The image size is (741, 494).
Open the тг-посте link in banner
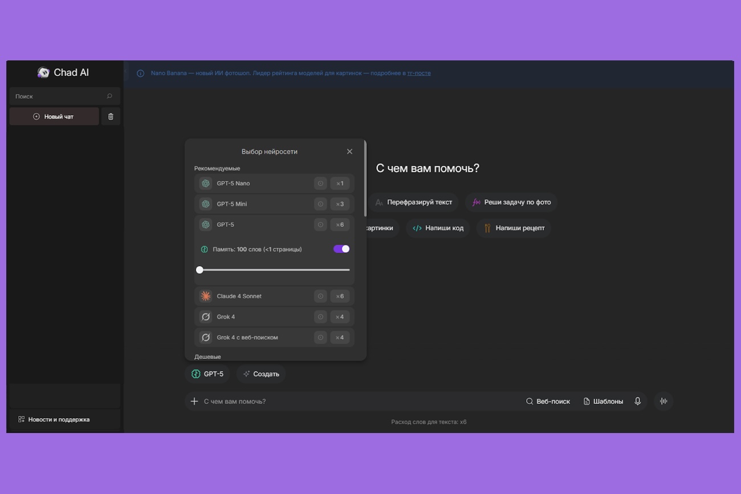click(x=418, y=73)
